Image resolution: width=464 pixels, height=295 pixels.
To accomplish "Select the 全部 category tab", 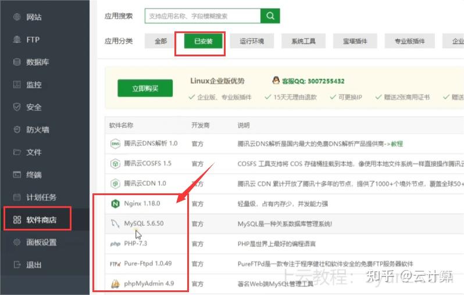I will point(160,41).
